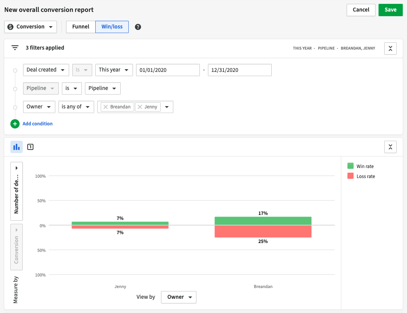407x313 pixels.
Task: Collapse the chart panel
Action: coord(390,147)
